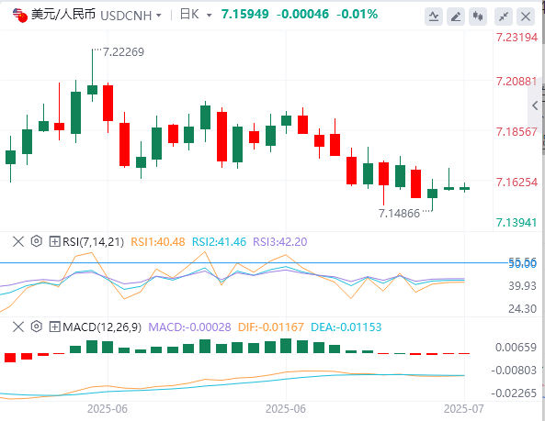
Task: Open USDCNH symbol dropdown arrow
Action: [159, 16]
